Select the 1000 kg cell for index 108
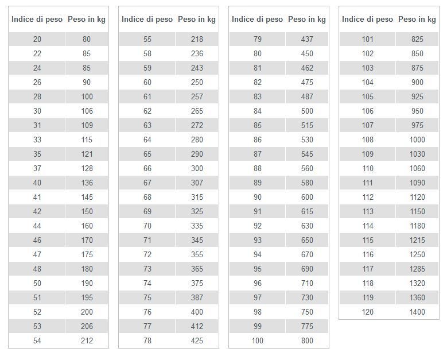 tap(417, 140)
